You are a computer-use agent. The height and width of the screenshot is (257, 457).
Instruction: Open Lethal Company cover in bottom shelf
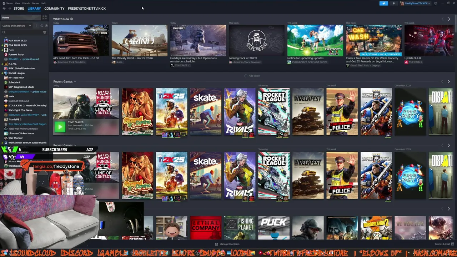pyautogui.click(x=206, y=228)
